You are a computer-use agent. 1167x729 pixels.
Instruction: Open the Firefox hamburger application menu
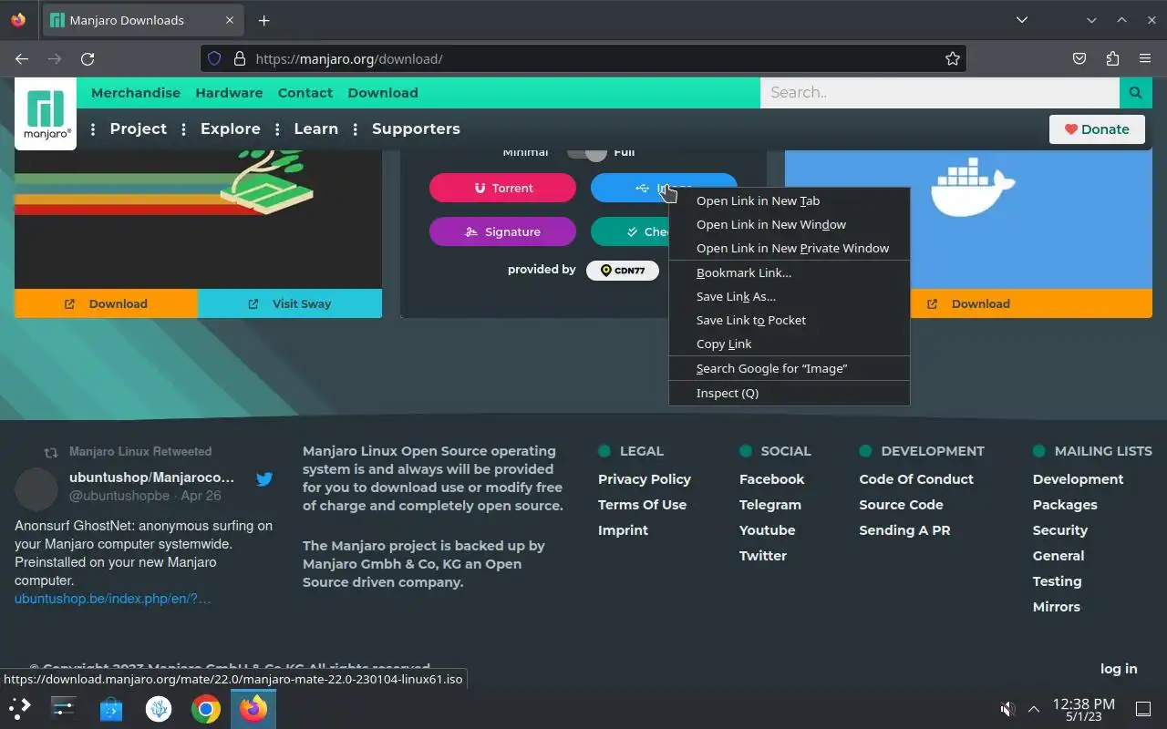tap(1145, 58)
